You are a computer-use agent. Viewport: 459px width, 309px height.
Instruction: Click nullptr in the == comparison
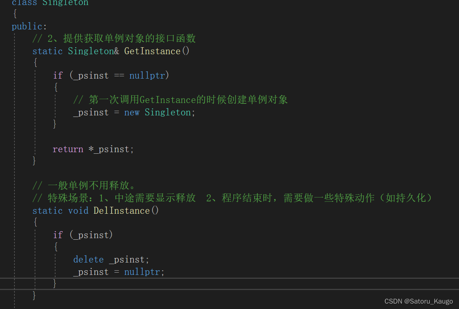[x=147, y=76]
